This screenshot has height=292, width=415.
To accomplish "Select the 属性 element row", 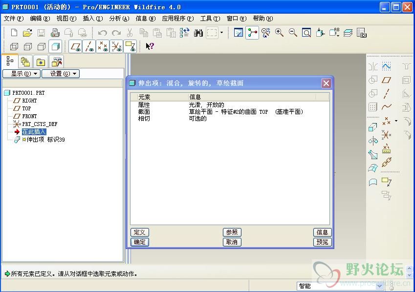I will 230,104.
